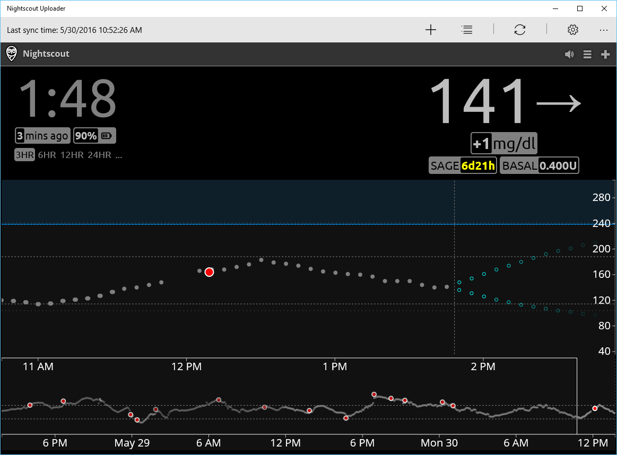Select the red dot marker on the glucose chart

point(209,272)
